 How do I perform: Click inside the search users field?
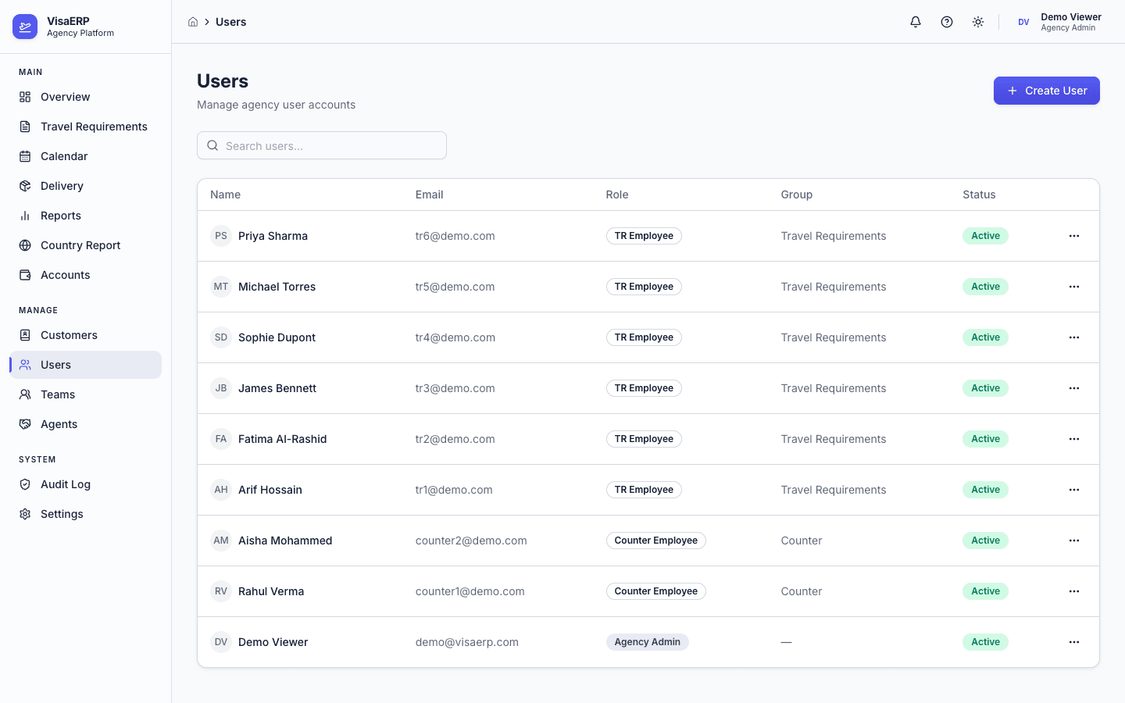coord(321,145)
